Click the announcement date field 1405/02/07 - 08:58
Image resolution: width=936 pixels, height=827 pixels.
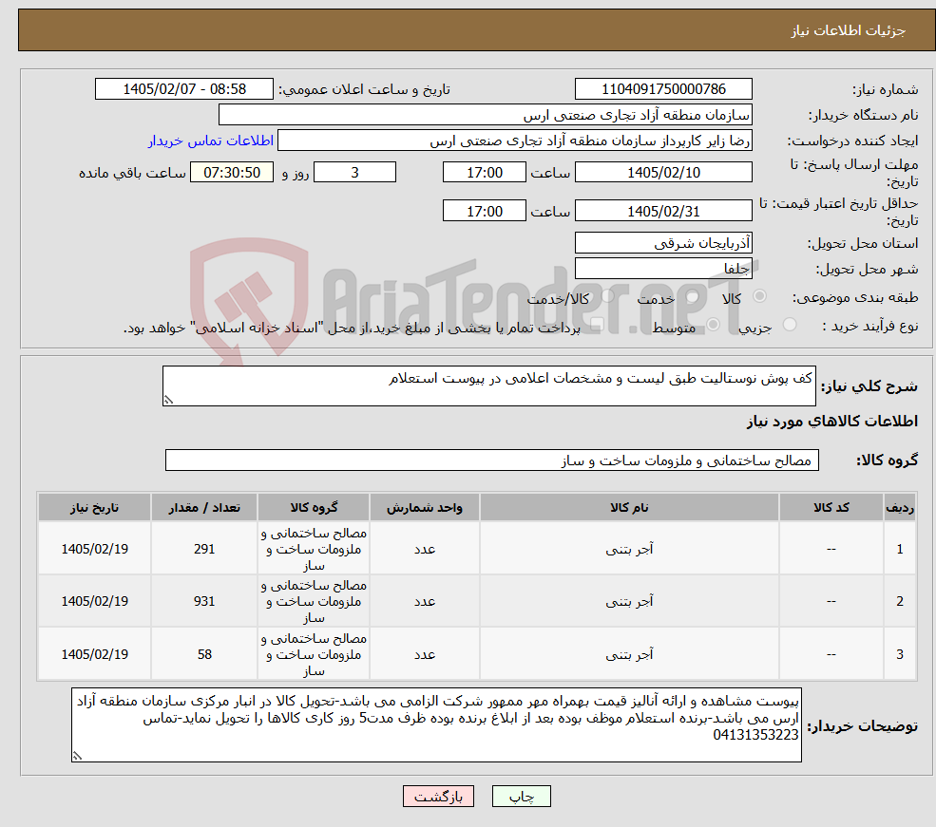point(183,89)
